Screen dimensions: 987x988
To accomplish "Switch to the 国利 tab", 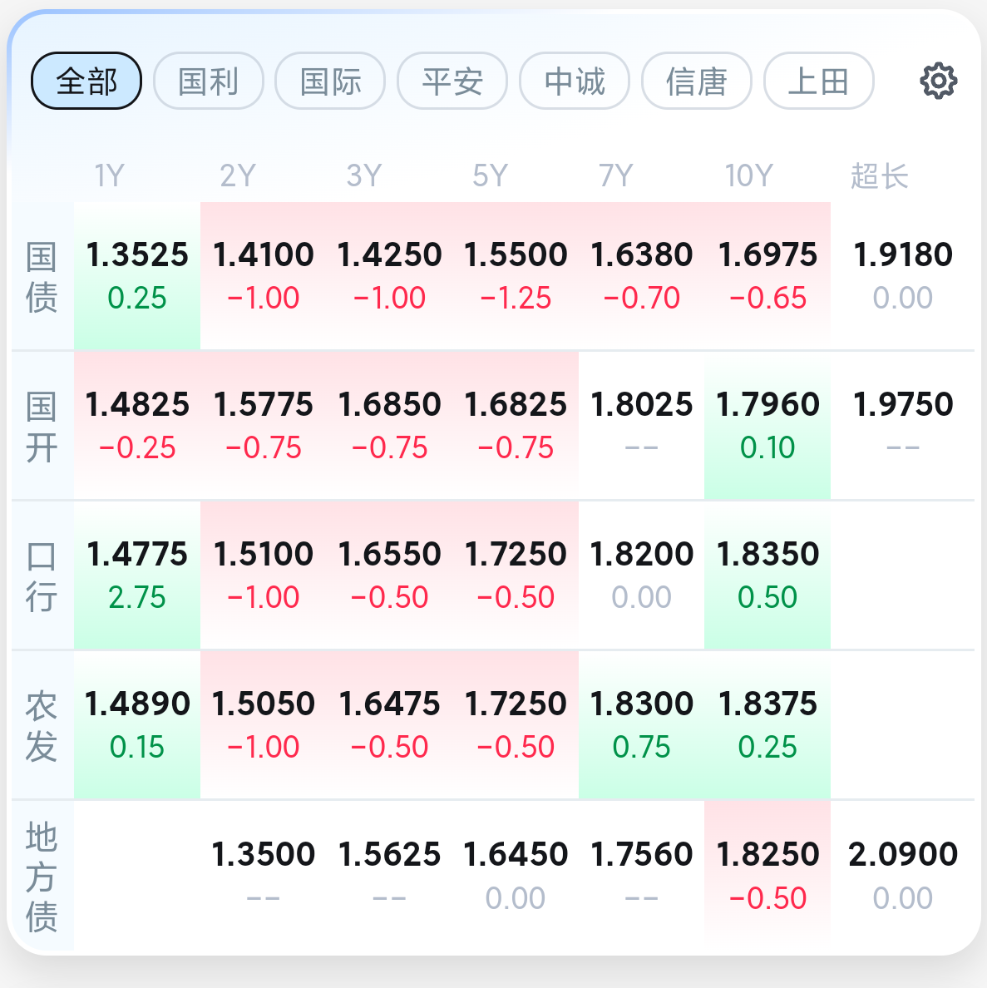I will 209,81.
